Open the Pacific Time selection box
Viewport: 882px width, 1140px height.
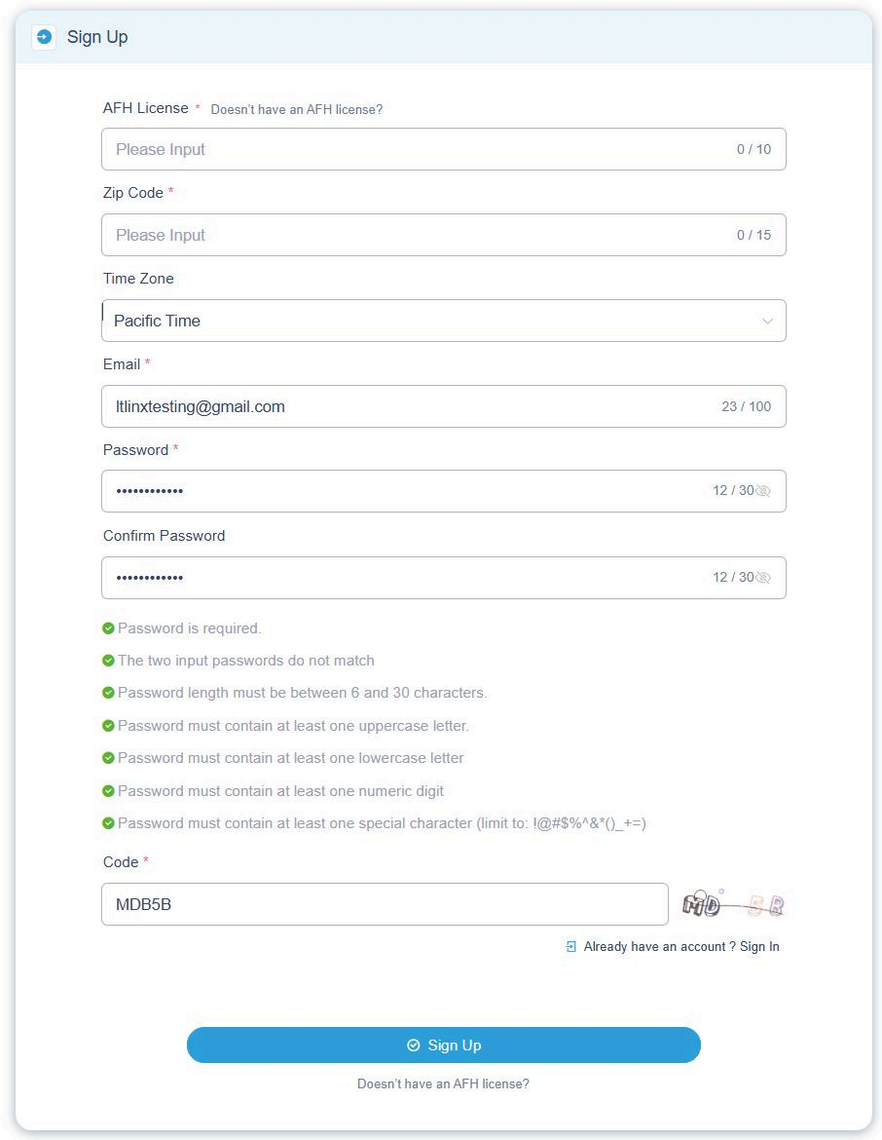coord(428,322)
